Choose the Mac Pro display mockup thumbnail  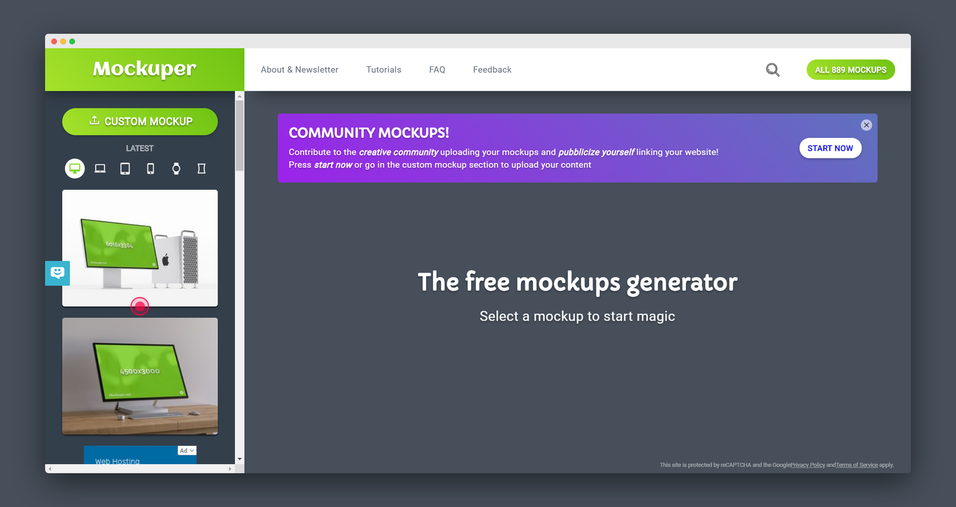140,248
